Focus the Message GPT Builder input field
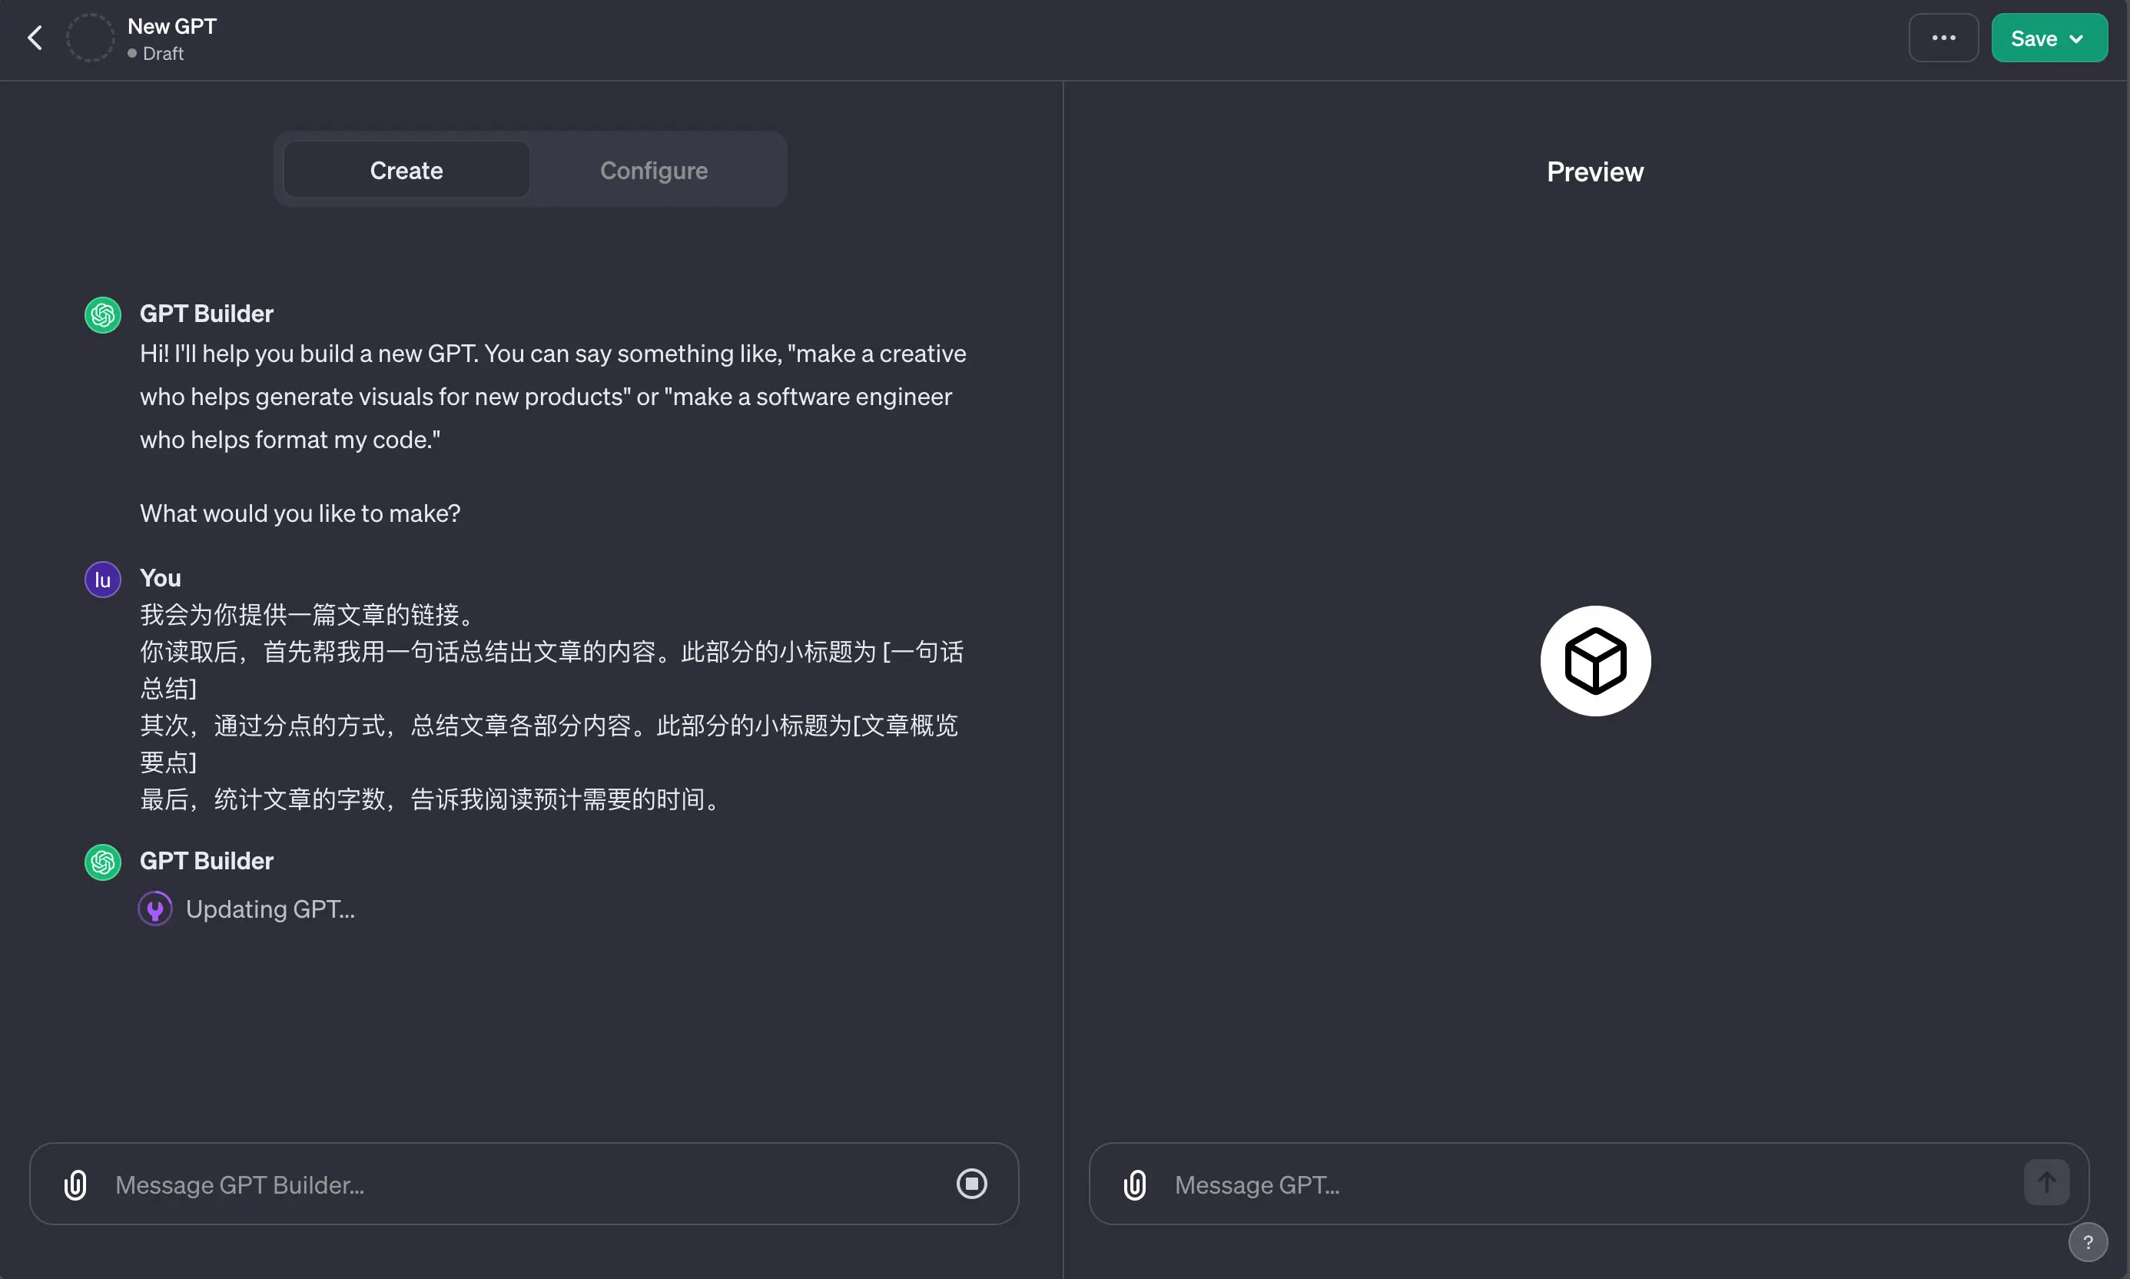2130x1279 pixels. point(517,1185)
